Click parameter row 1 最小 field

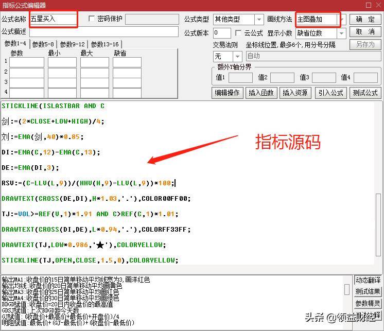tap(62, 62)
